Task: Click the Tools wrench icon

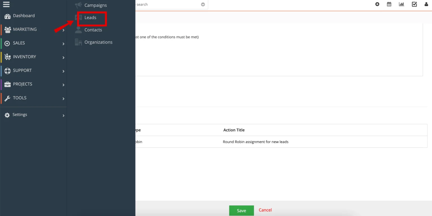Action: [x=7, y=98]
